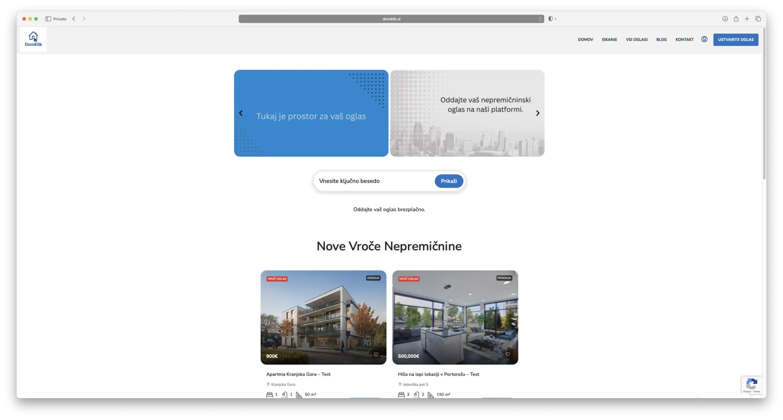Open ISKANJE menu item
783x420 pixels.
pos(609,39)
